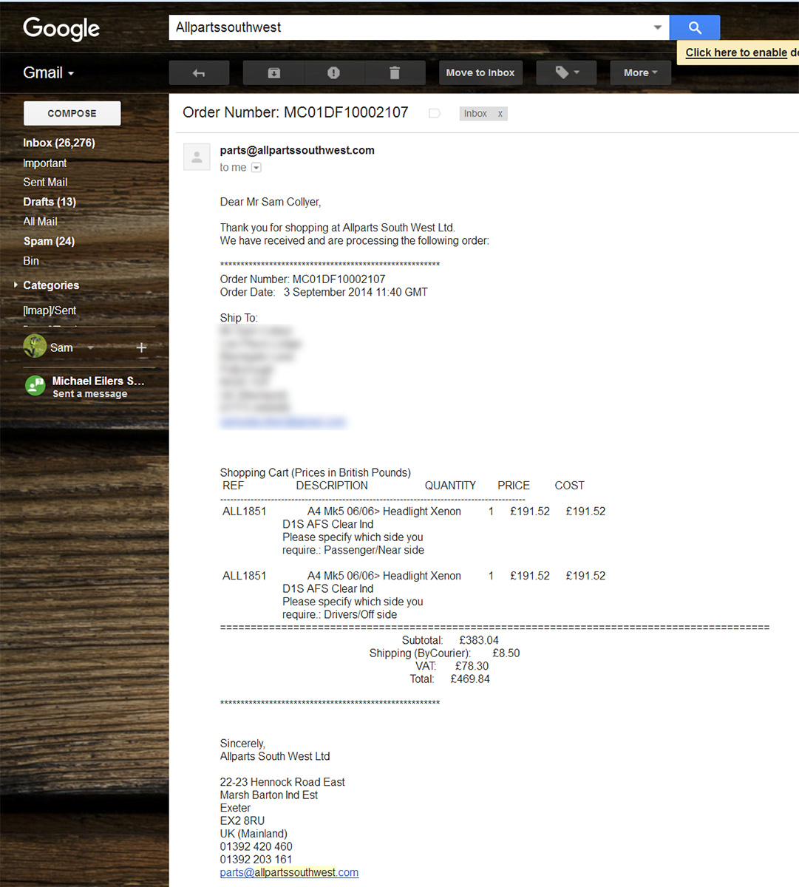
Task: Delete the email with trash icon
Action: (x=395, y=73)
